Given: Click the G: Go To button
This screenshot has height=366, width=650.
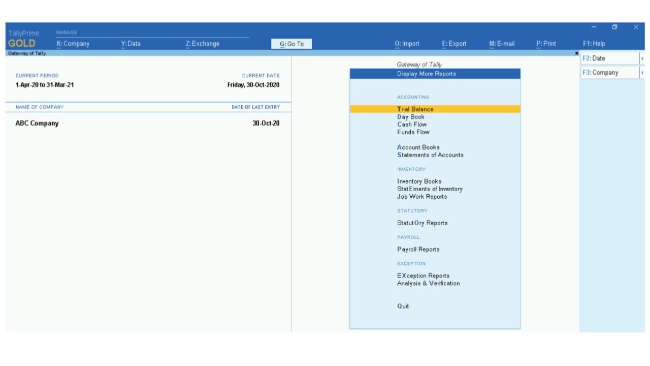Looking at the screenshot, I should tap(291, 44).
